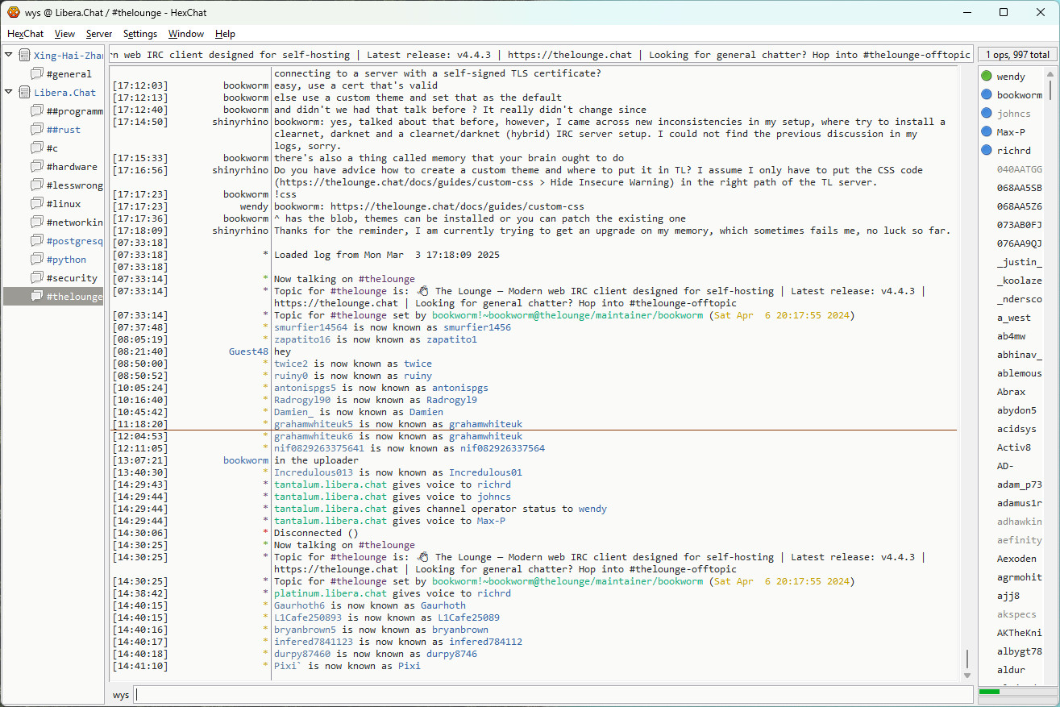Switch to the #linux channel
The width and height of the screenshot is (1060, 707).
(x=64, y=204)
